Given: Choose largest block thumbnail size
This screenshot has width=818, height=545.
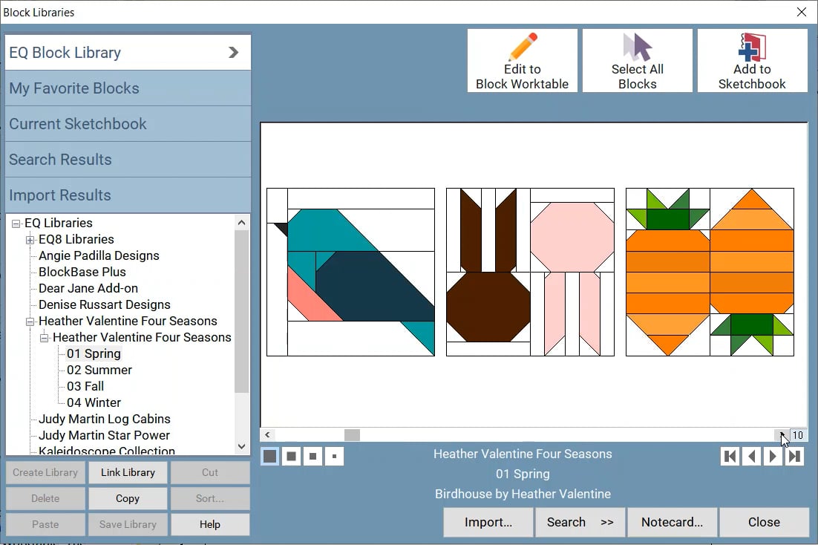Looking at the screenshot, I should [x=269, y=456].
